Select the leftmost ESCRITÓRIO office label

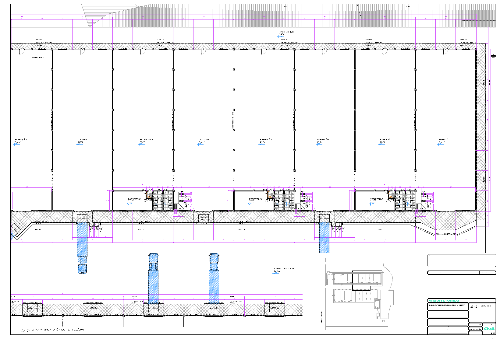(134, 199)
